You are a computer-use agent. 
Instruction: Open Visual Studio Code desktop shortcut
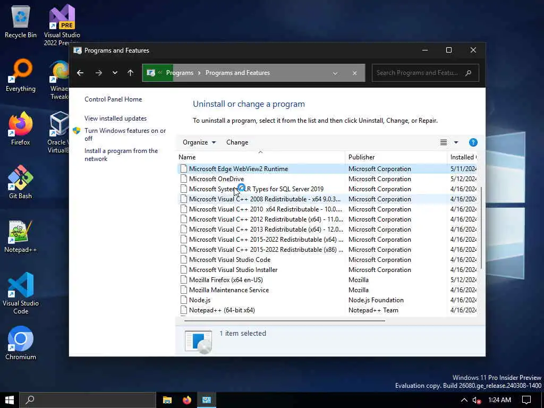click(21, 293)
